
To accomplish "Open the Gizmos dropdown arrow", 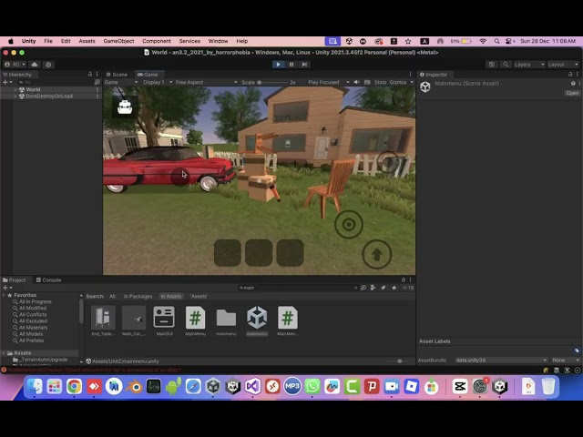I will [412, 82].
